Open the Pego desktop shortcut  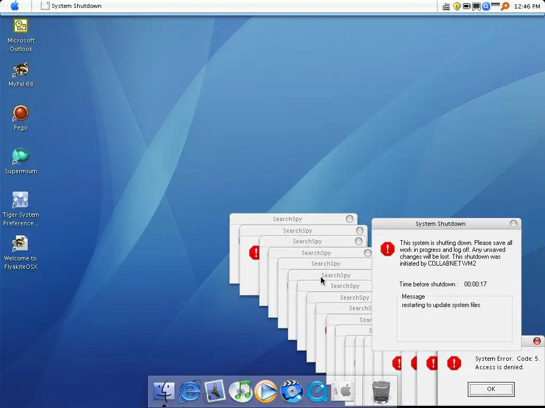click(21, 117)
